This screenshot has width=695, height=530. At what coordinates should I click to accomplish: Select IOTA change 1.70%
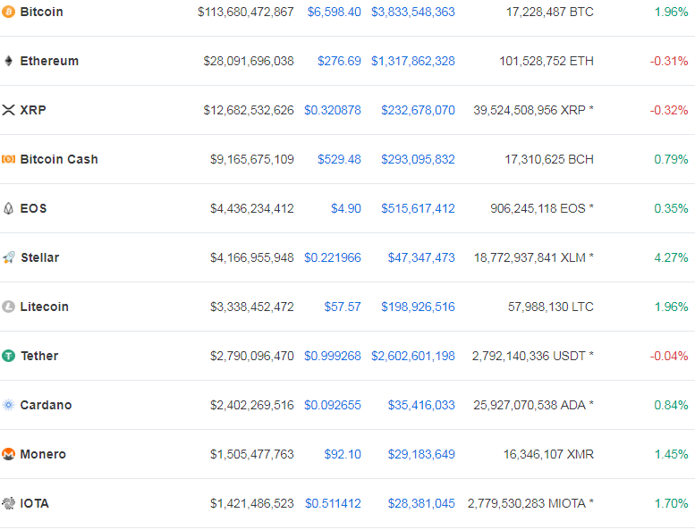point(672,503)
